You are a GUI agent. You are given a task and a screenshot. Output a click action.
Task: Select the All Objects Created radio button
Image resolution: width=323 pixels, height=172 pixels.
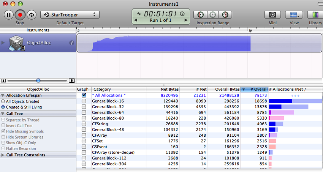(3, 102)
